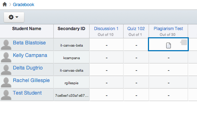Click Kelly Campana avatar icon
This screenshot has width=197, height=129.
(x=6, y=57)
